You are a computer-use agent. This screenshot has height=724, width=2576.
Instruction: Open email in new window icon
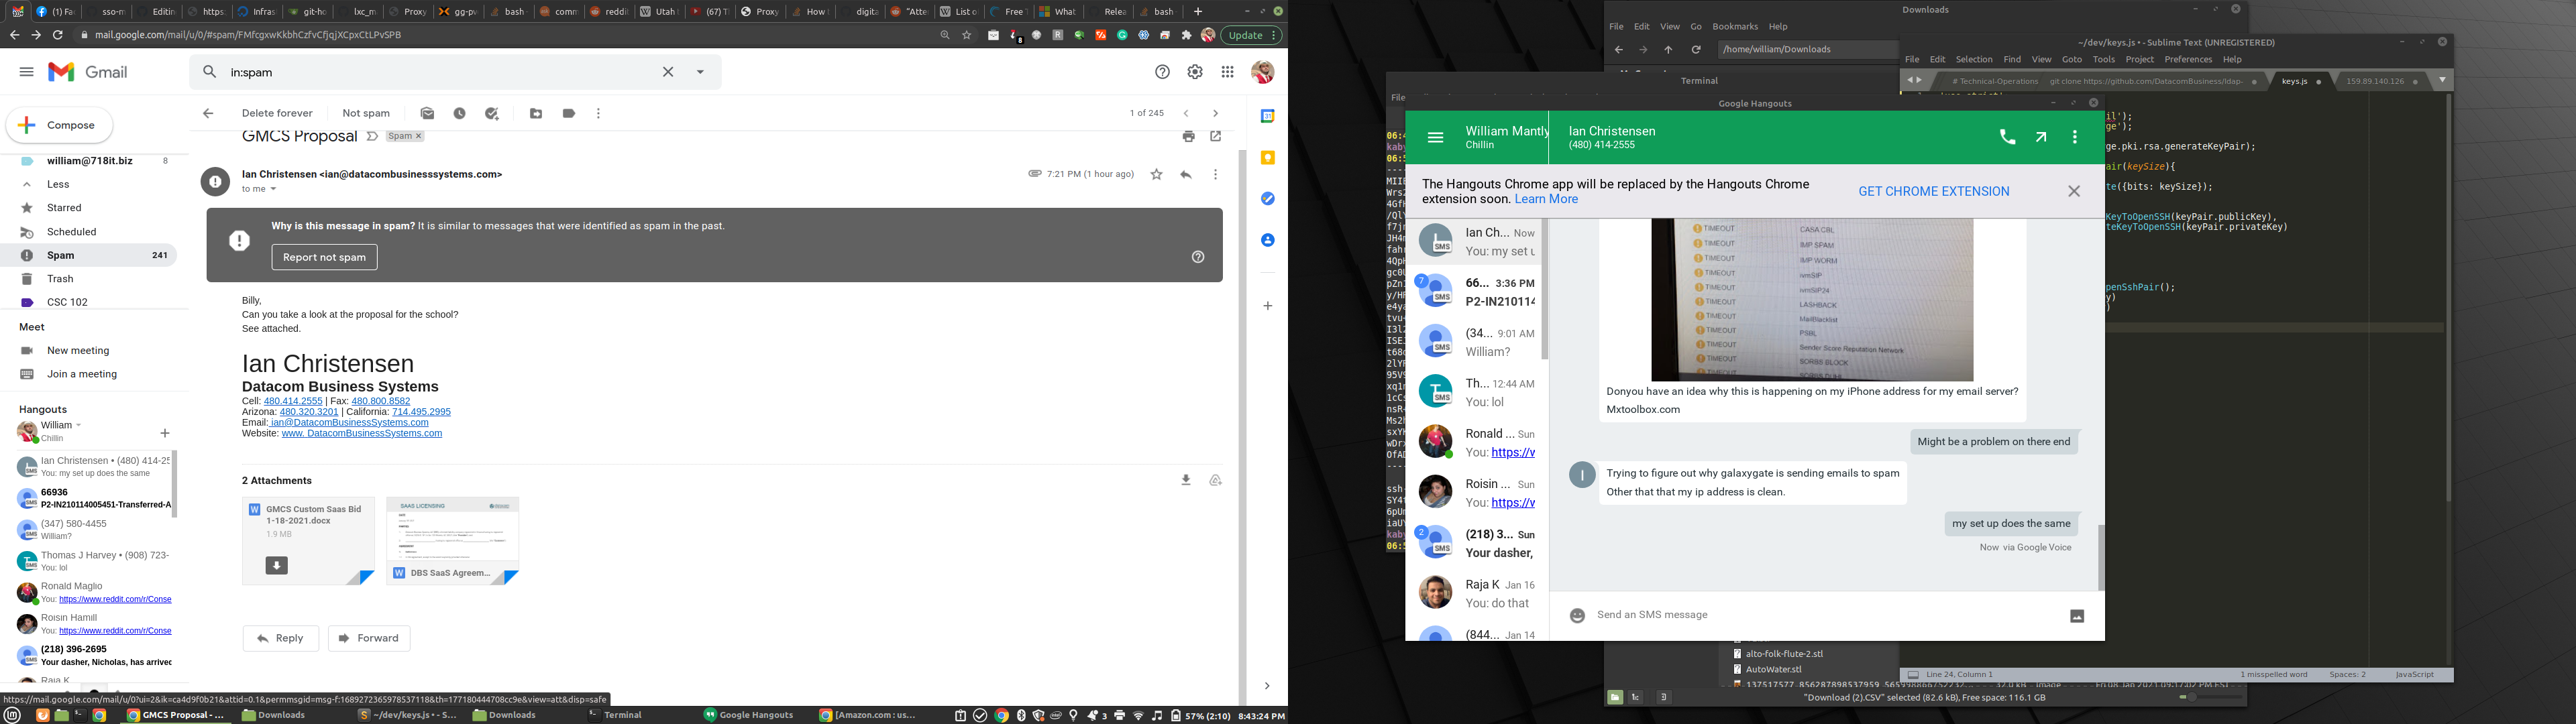click(1216, 137)
